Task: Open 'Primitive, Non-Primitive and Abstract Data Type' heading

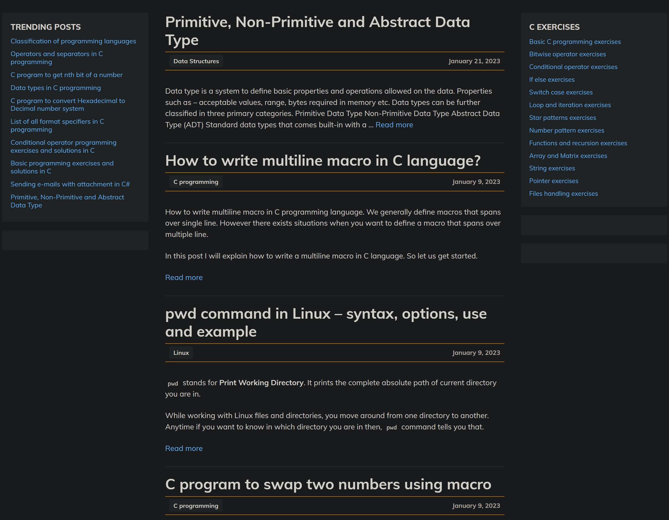Action: pyautogui.click(x=317, y=31)
